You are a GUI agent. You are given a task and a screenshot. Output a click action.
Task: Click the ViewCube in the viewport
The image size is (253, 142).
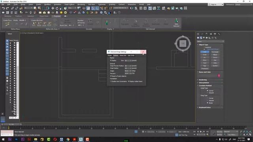(183, 43)
